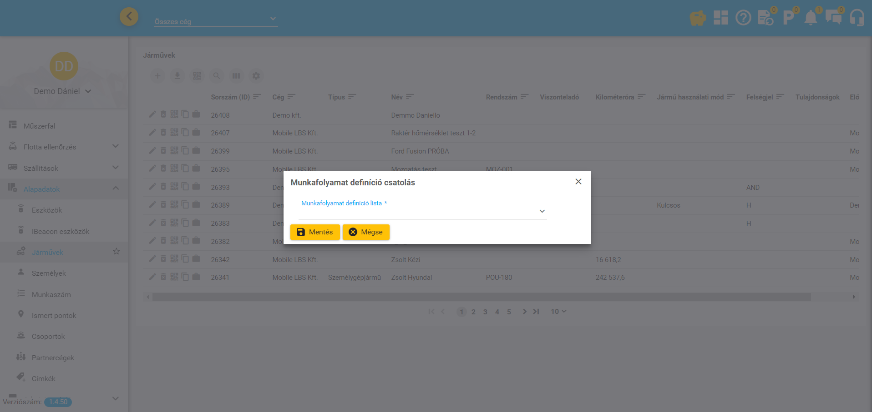Screen dimensions: 872x412
Task: Click the add vehicle plus icon
Action: [157, 76]
